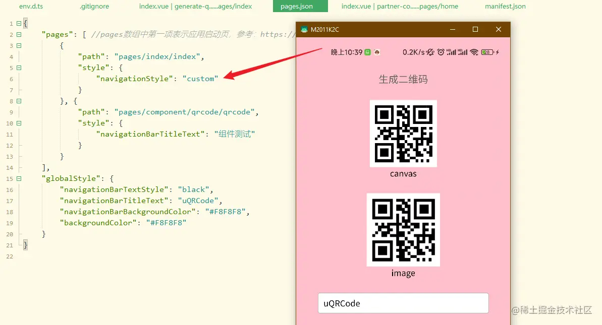The width and height of the screenshot is (602, 325).
Task: Click the "navigationStyle" key
Action: pos(134,79)
